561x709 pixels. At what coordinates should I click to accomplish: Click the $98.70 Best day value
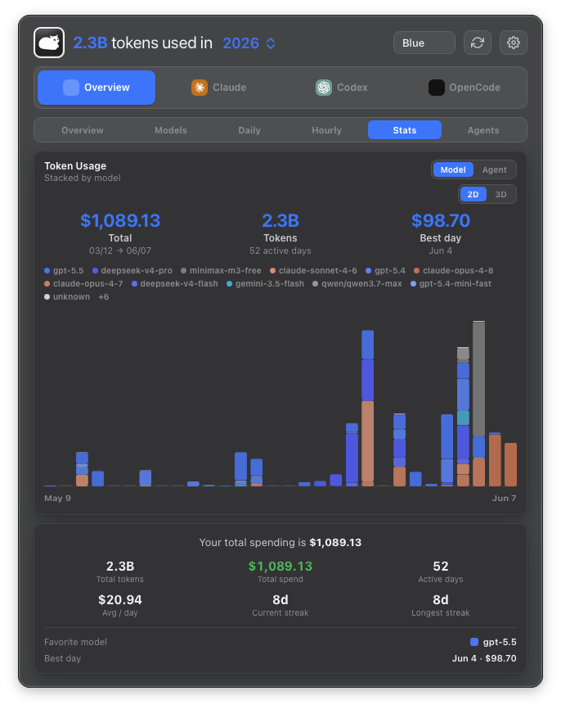click(x=441, y=221)
